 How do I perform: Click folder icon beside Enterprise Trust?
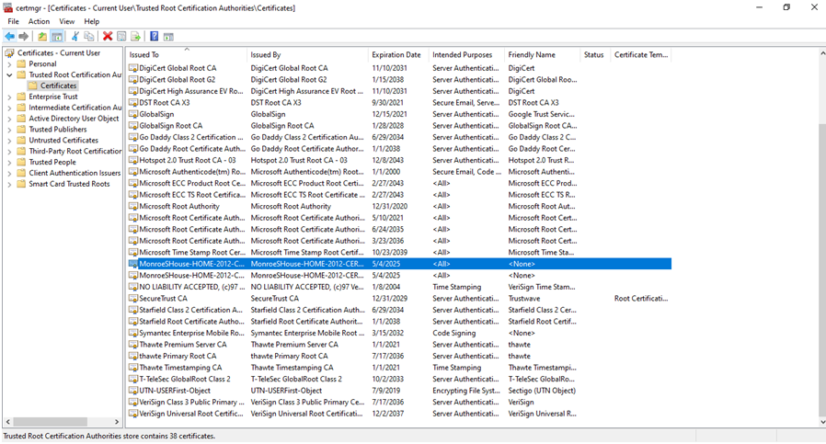pos(21,97)
